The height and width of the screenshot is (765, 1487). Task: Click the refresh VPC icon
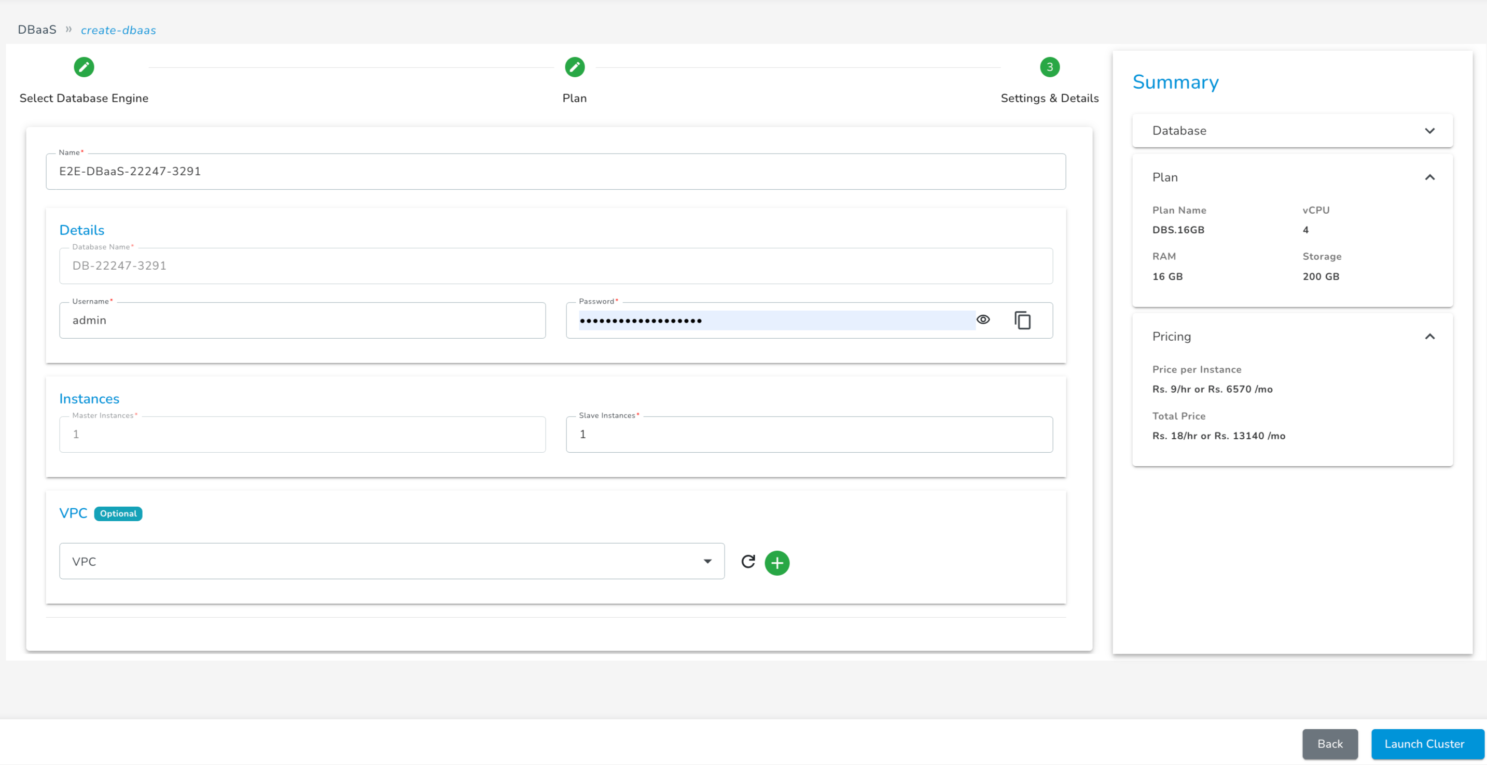(748, 561)
